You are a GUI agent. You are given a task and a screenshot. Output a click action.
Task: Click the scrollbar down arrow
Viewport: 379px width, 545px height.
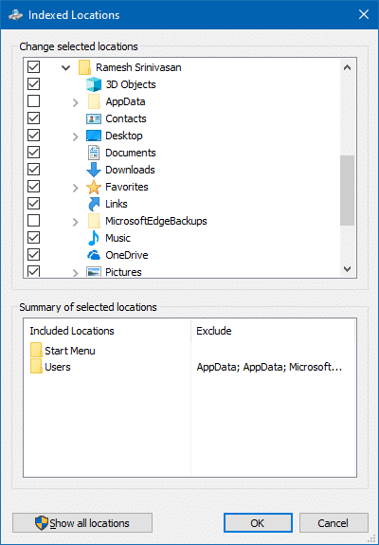tap(347, 268)
